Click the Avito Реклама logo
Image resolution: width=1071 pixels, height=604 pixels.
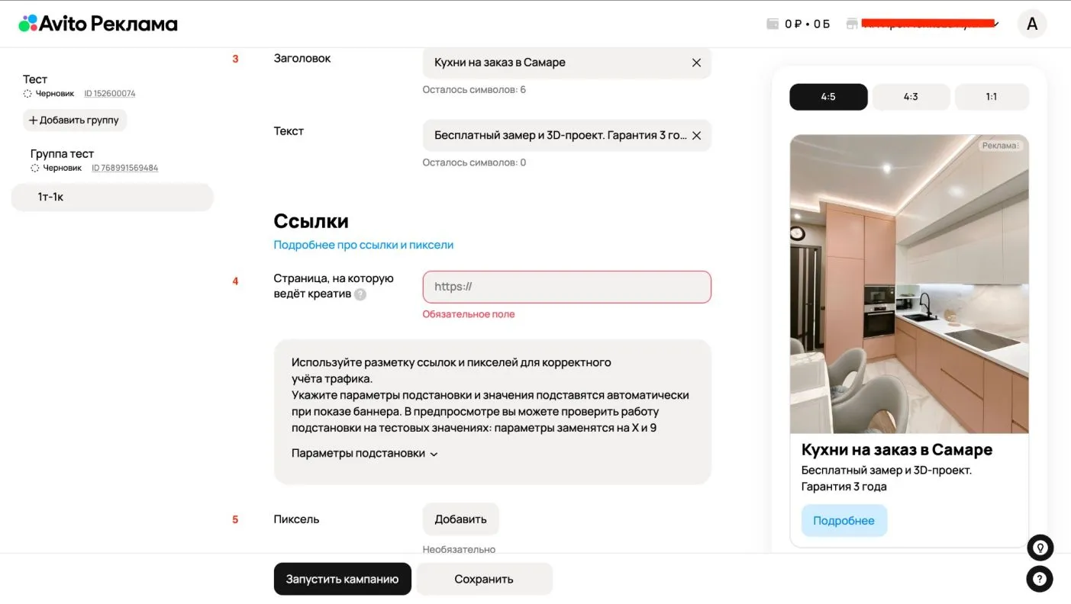98,24
